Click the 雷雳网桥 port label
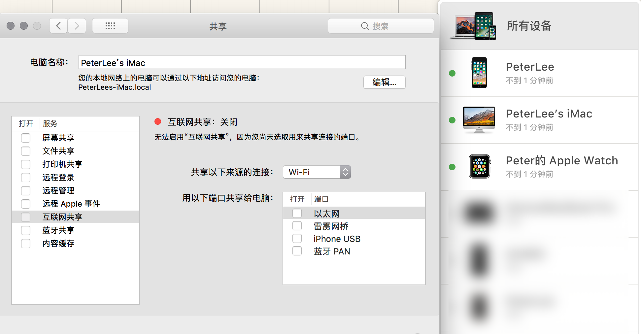Image resolution: width=641 pixels, height=334 pixels. pos(331,226)
